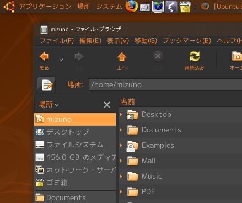The image size is (242, 203).
Task: Open back history dropdown arrow
Action: click(x=61, y=60)
